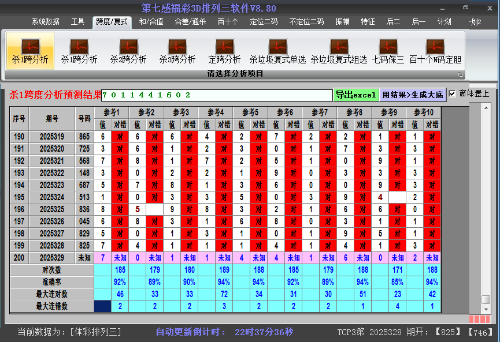
Task: Open the 定跨分析 analysis icon
Action: tap(225, 50)
